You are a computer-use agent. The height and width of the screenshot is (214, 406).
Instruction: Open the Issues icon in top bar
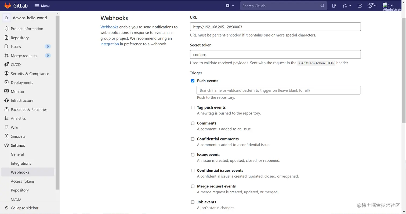[x=334, y=6]
